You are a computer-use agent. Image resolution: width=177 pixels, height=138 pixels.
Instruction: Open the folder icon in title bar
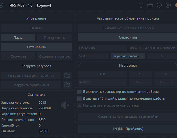click(x=150, y=5)
